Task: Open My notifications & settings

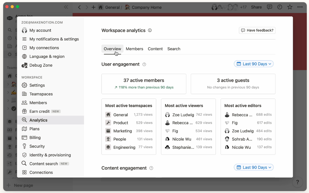Action: (x=50, y=39)
